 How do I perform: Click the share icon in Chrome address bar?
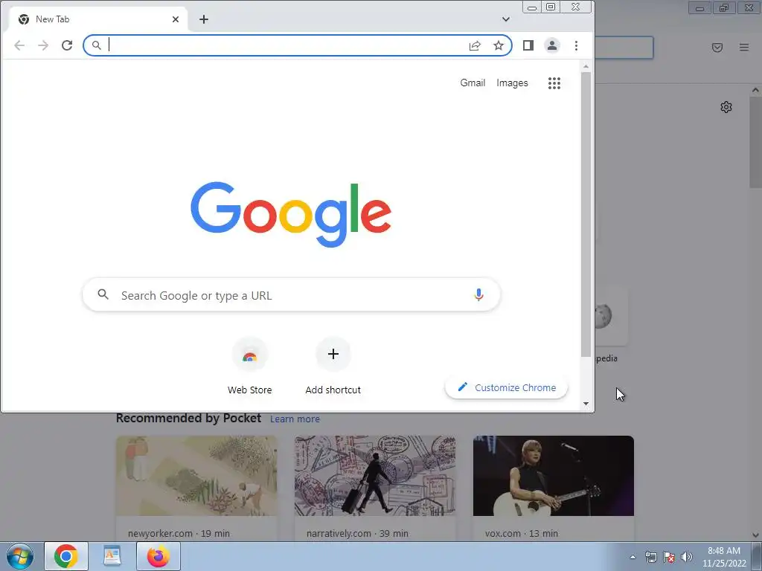[x=475, y=45]
